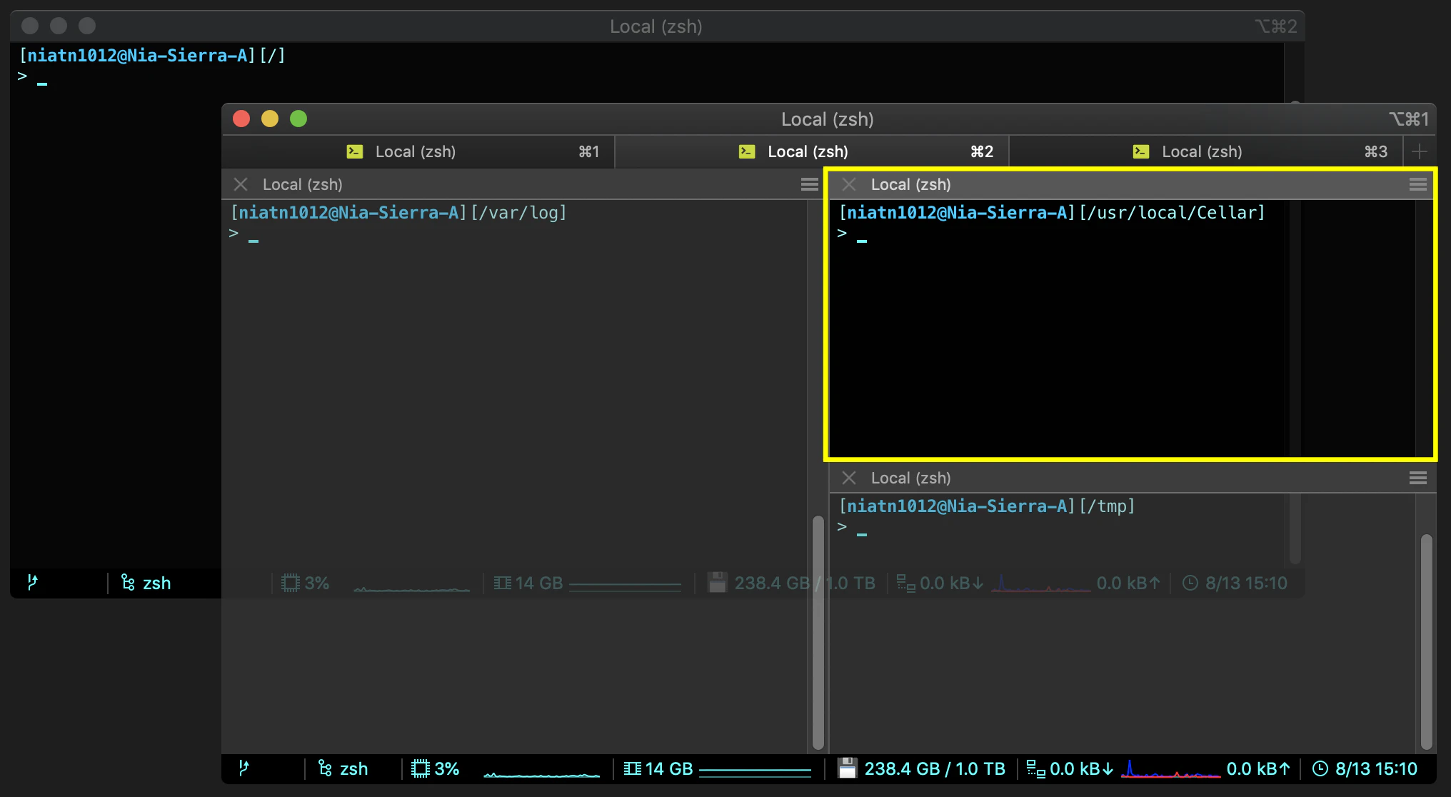This screenshot has width=1451, height=797.
Task: Click scrollbar of /tmp pane
Action: pyautogui.click(x=1427, y=641)
